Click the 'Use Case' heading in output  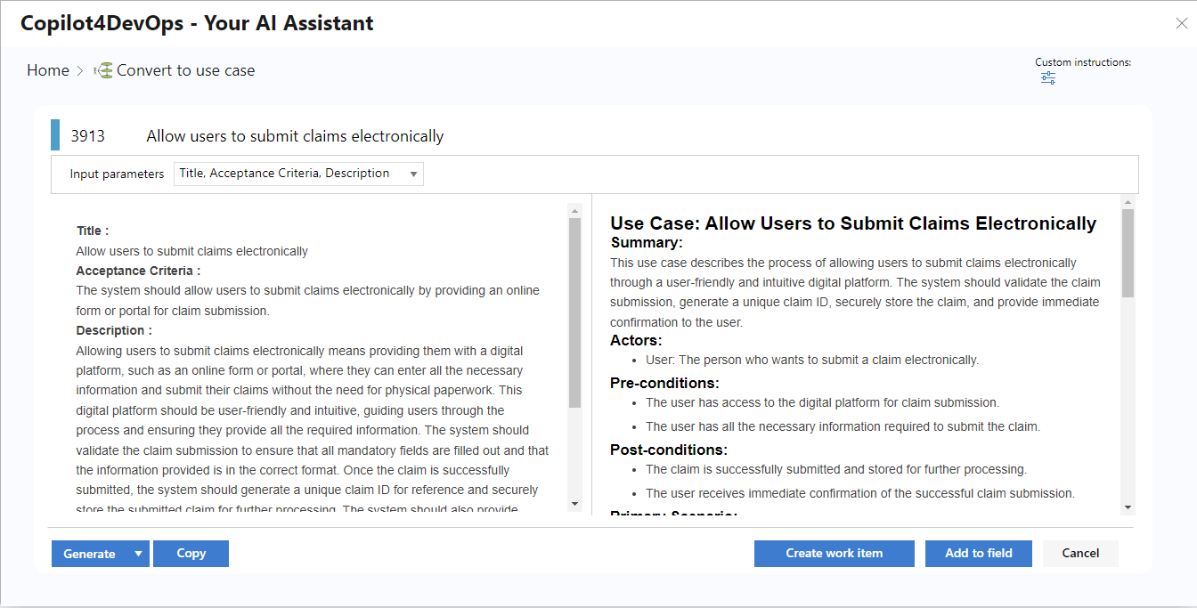853,223
